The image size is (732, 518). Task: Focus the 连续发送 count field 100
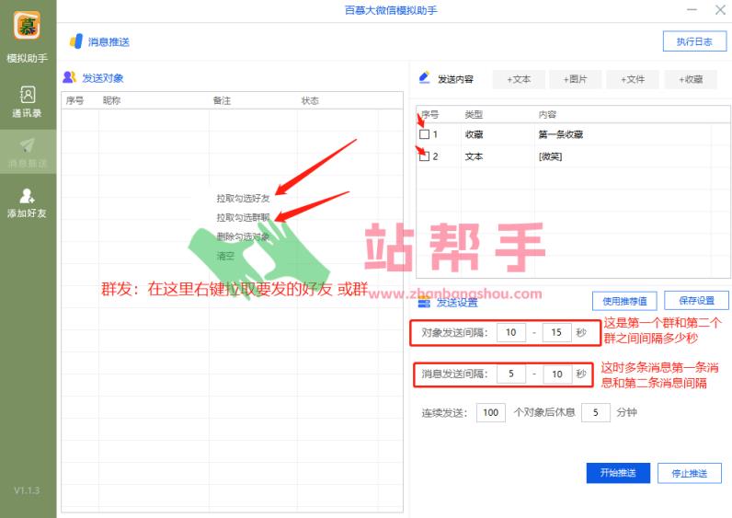pos(491,413)
